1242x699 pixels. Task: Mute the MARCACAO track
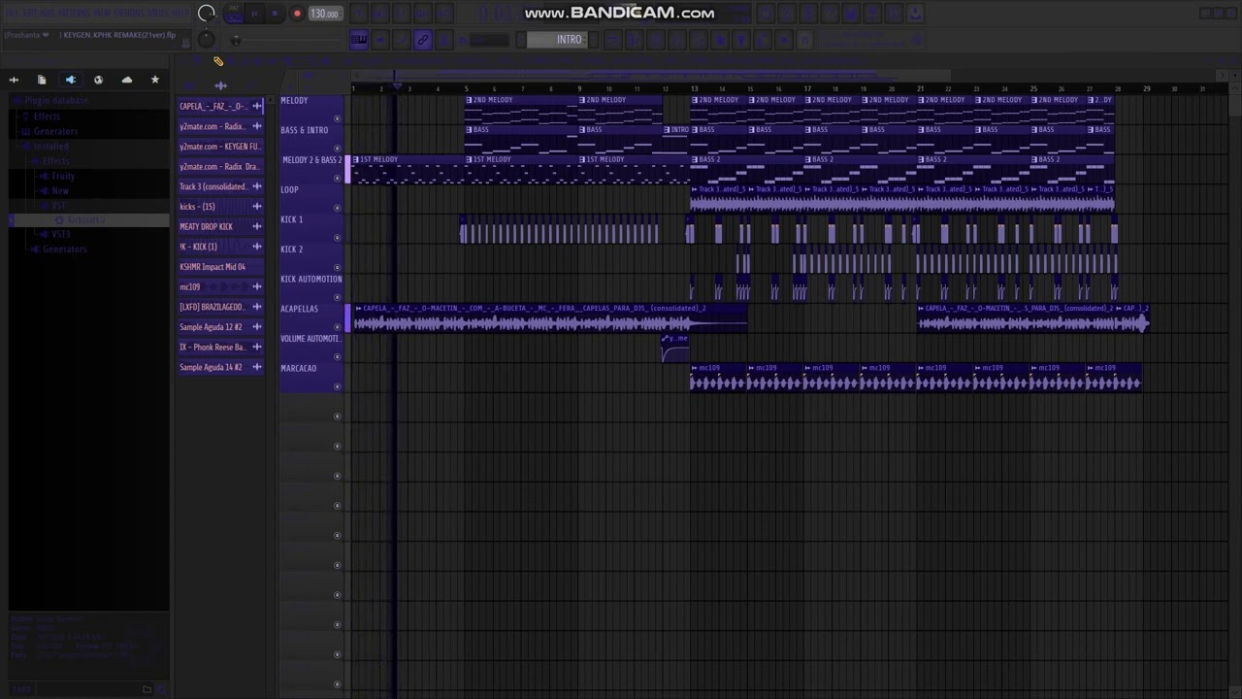click(x=338, y=386)
